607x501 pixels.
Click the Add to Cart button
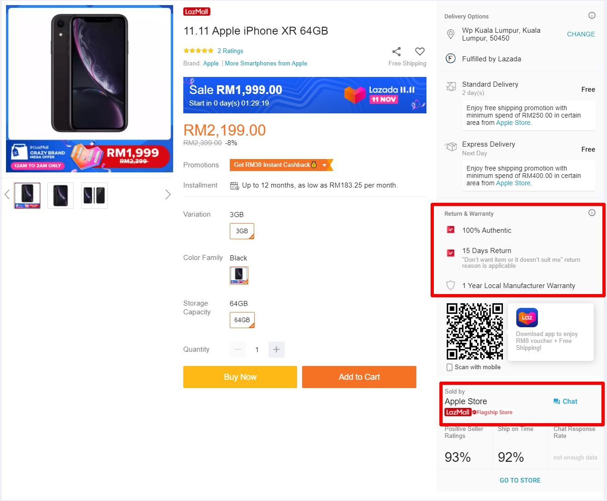[359, 377]
